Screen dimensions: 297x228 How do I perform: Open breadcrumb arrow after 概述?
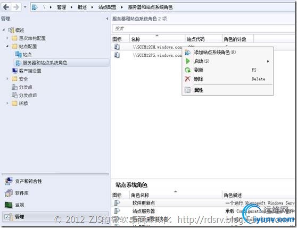(x=92, y=7)
